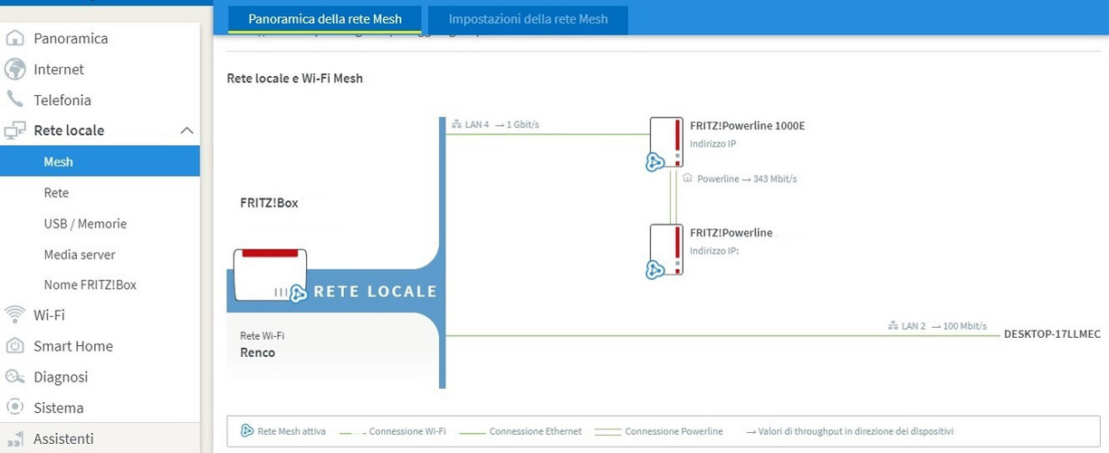The image size is (1109, 453).
Task: Collapse the Rete locale section chevron
Action: pos(186,130)
